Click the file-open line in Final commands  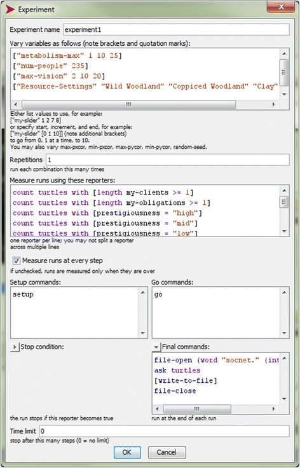(x=217, y=361)
